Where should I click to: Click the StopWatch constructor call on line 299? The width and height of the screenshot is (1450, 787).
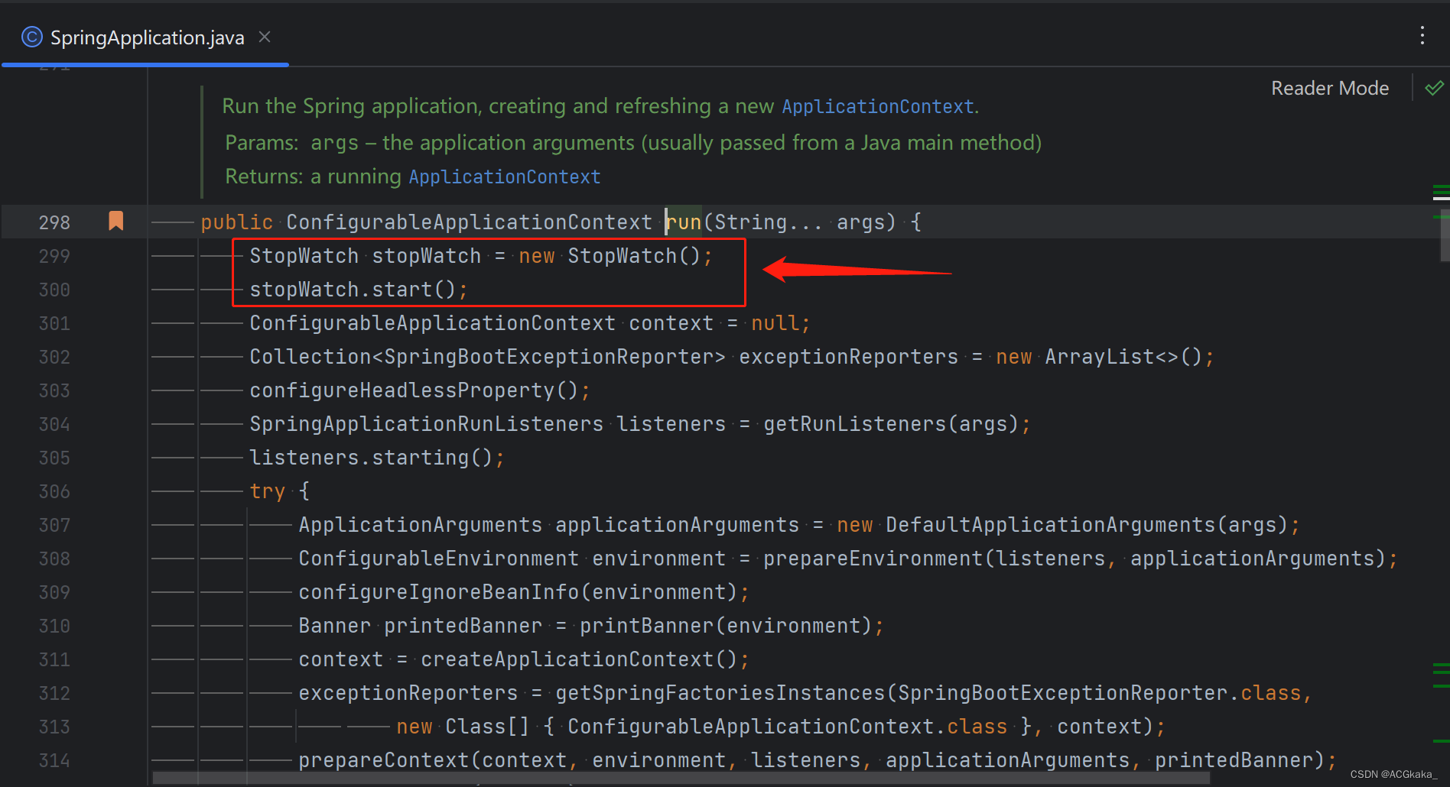point(634,256)
